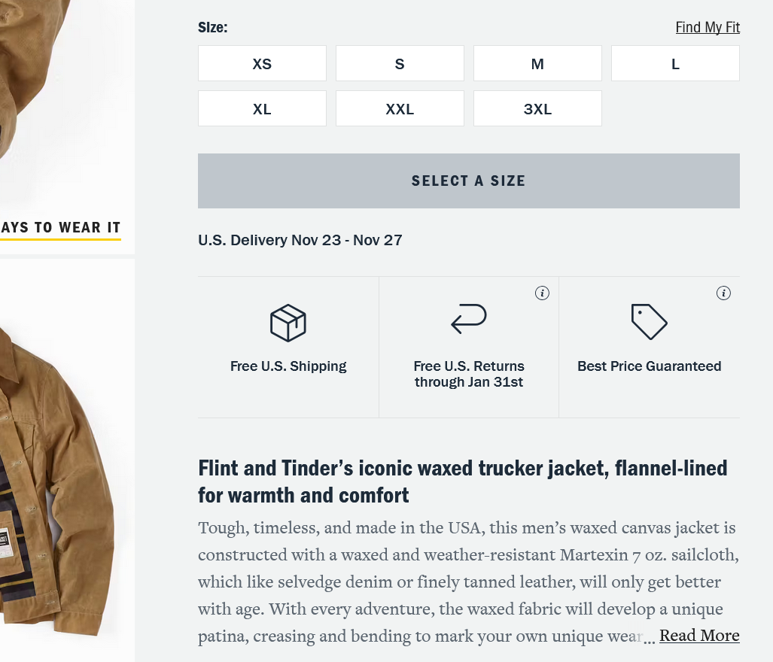Click the Free U.S. Shipping label
Viewport: 773px width, 662px height.
(x=288, y=366)
